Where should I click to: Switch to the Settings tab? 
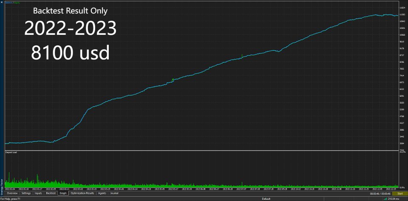[x=26, y=193]
